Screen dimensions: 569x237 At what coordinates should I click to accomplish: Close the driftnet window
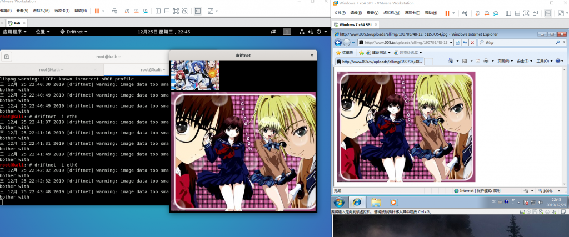(312, 56)
